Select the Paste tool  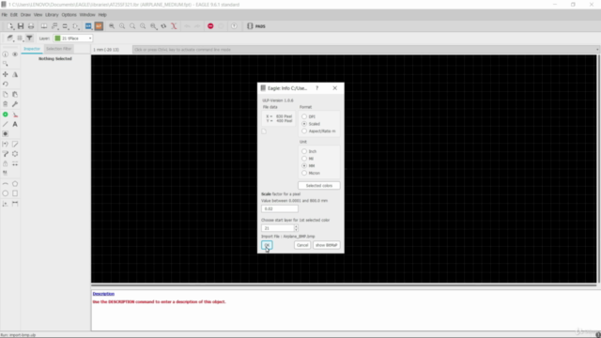[x=15, y=94]
